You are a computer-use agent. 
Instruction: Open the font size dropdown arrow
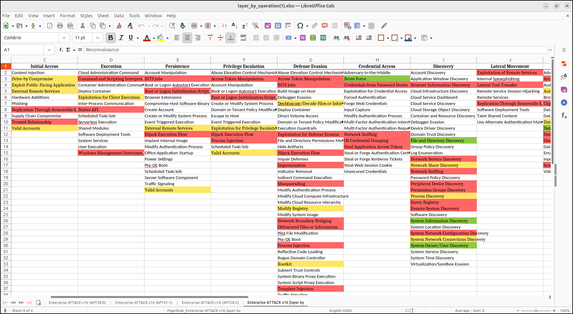[98, 38]
